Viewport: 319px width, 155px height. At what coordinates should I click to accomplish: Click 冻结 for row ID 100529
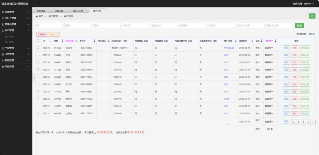point(294,55)
